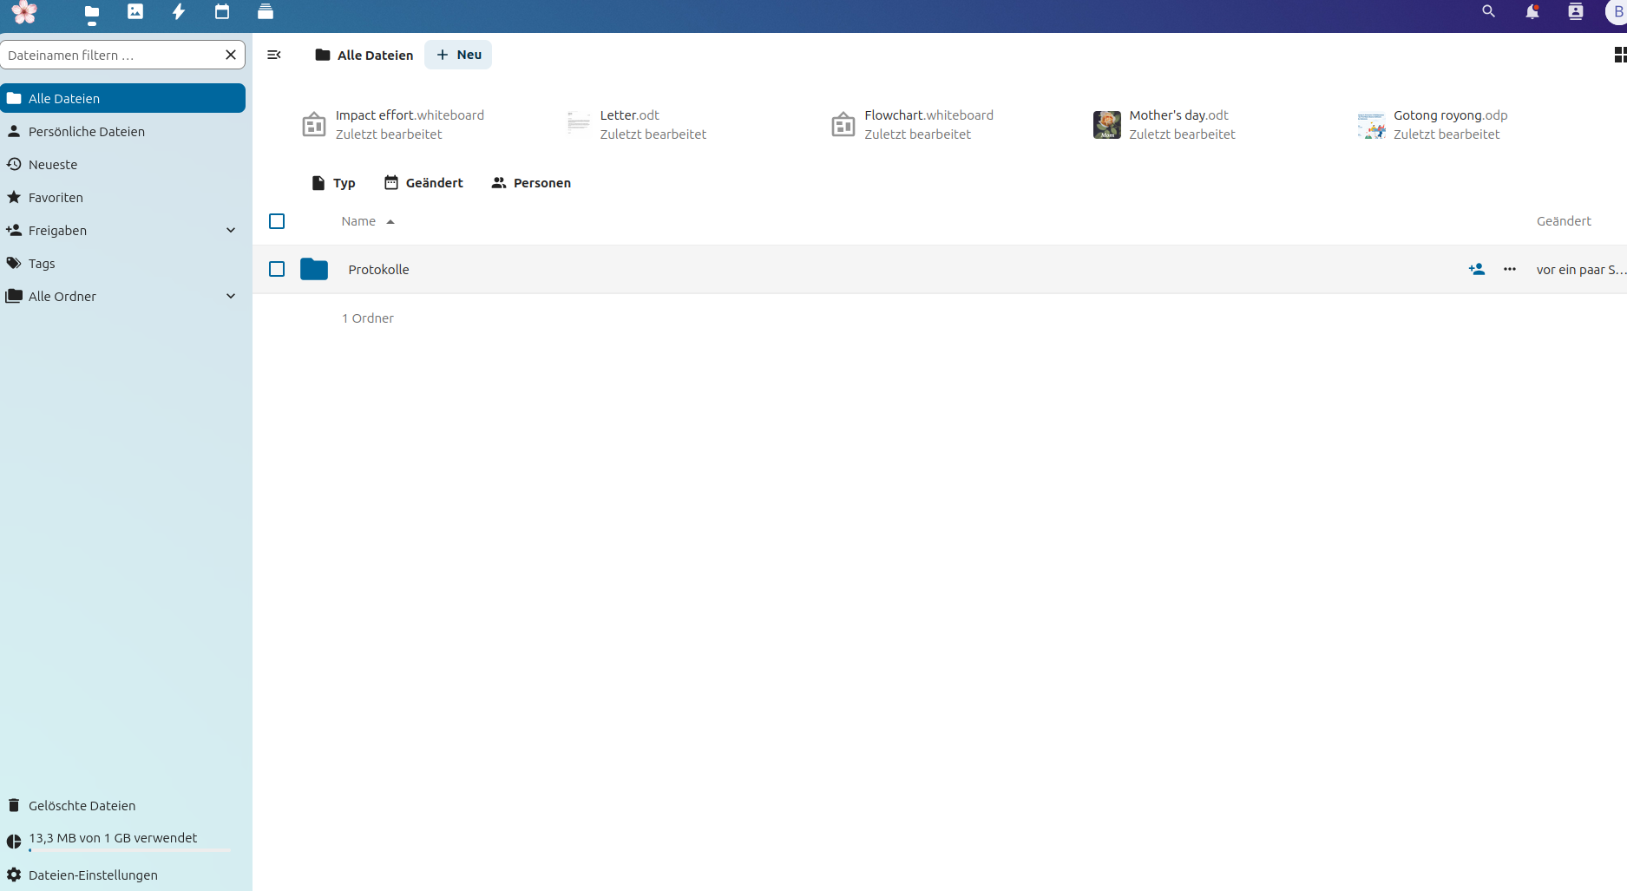Click the share icon for Protokolle
This screenshot has width=1627, height=891.
click(1477, 269)
